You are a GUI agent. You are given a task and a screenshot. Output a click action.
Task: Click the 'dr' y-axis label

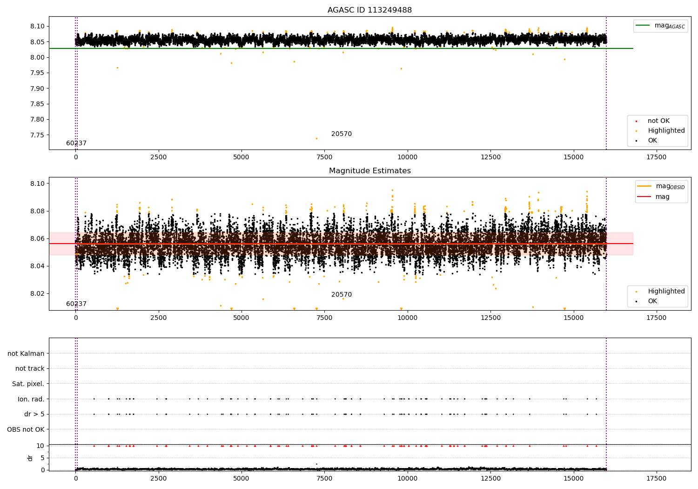30,458
